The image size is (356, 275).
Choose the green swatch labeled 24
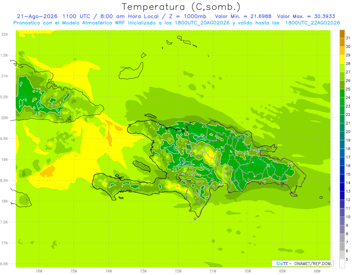pos(342,93)
